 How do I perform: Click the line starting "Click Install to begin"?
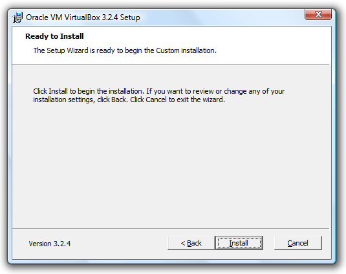pyautogui.click(x=159, y=91)
